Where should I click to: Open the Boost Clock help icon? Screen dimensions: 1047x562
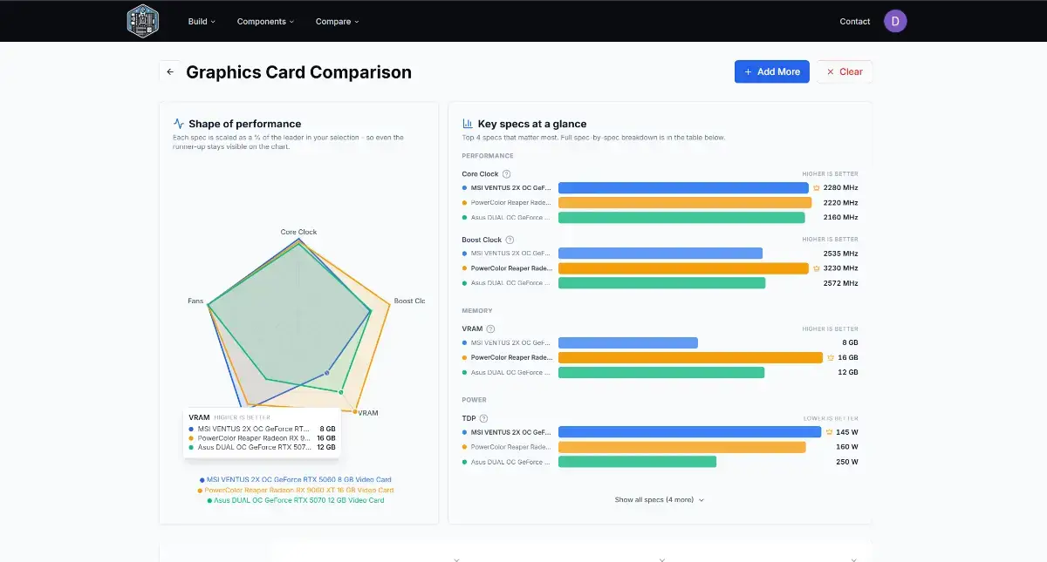510,240
